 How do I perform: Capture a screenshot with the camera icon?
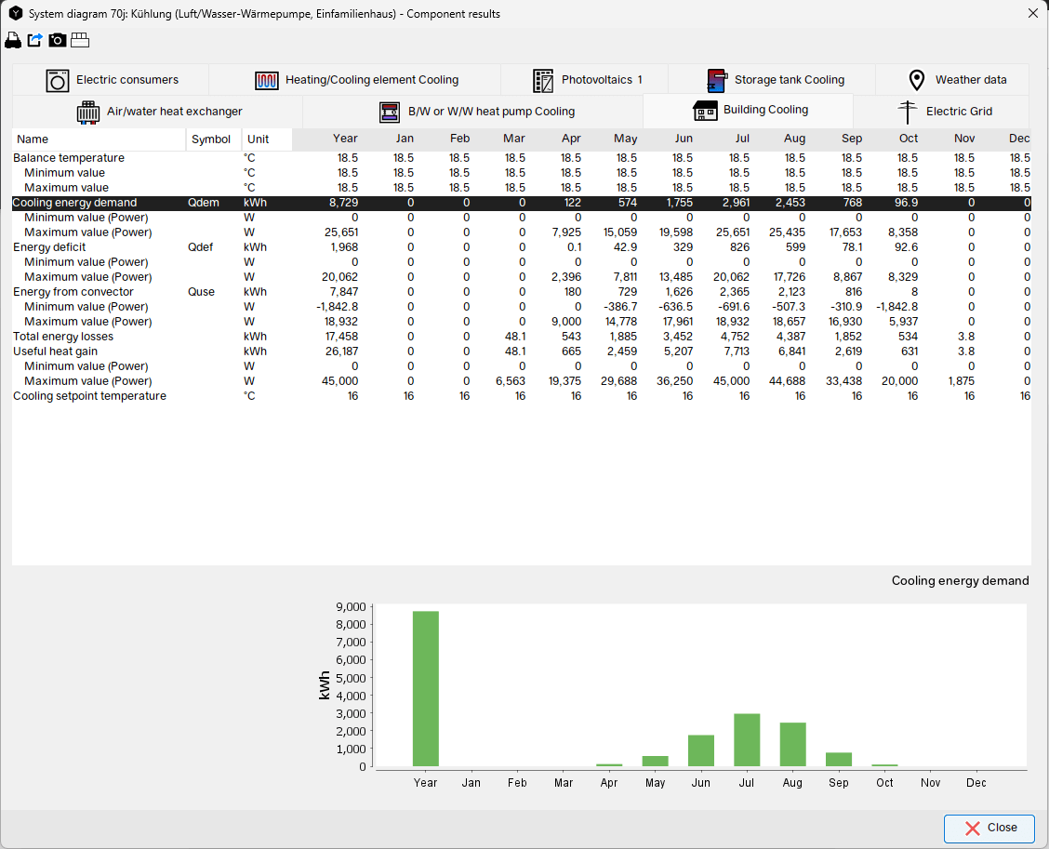[57, 40]
